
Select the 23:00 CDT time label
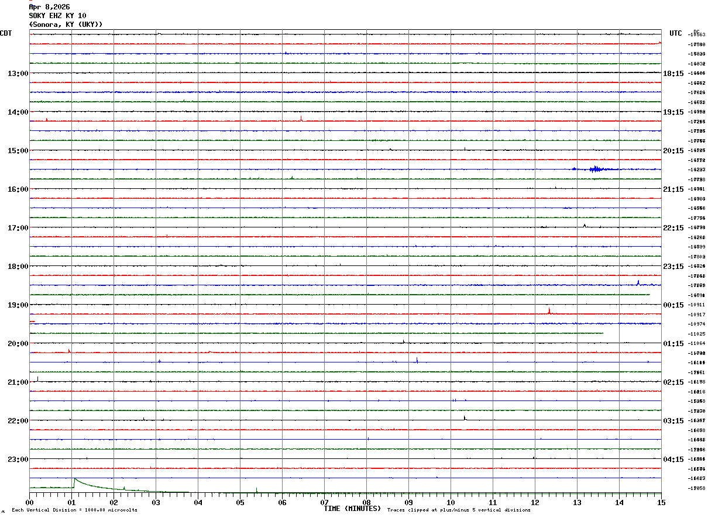coord(18,460)
